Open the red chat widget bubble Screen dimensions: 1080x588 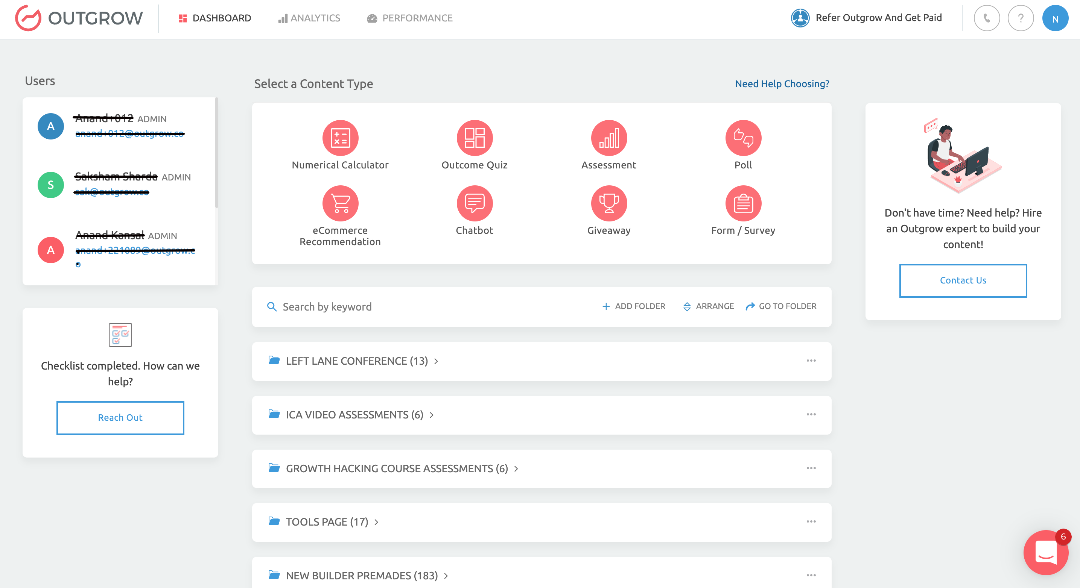(1045, 552)
